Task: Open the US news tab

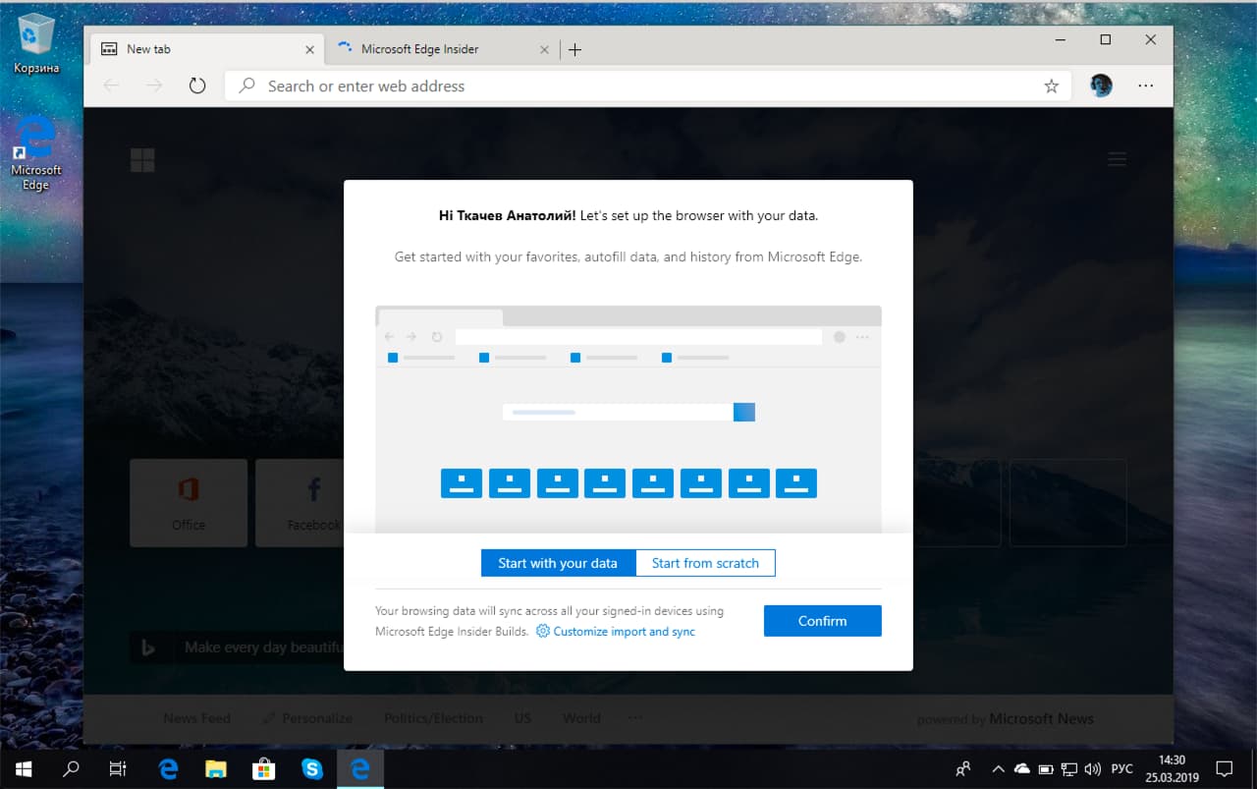Action: (x=522, y=718)
